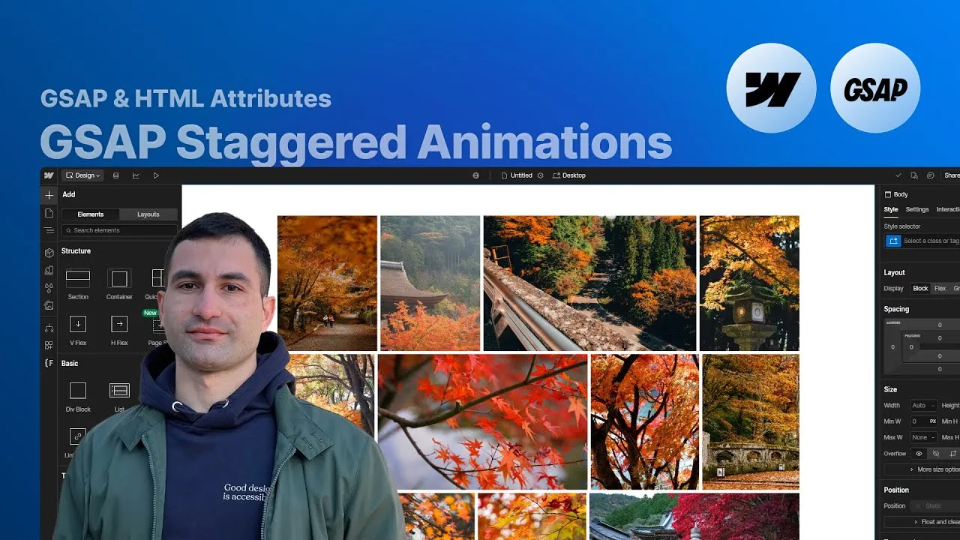Open the comments icon in top bar

[x=930, y=175]
